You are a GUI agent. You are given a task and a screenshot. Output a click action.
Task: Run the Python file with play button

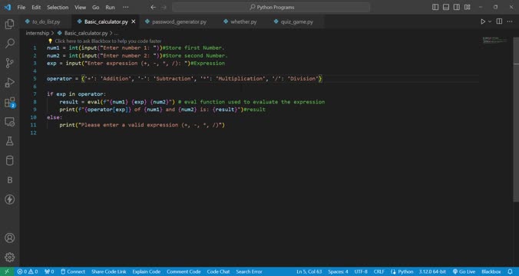pos(483,21)
